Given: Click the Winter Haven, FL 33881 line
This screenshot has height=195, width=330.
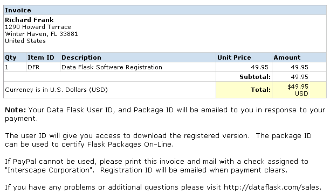Looking at the screenshot, I should point(41,34).
